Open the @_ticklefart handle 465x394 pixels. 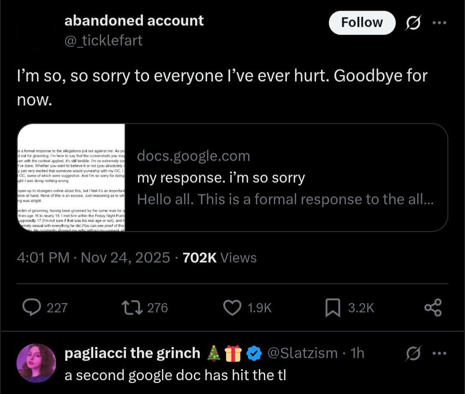tap(103, 41)
